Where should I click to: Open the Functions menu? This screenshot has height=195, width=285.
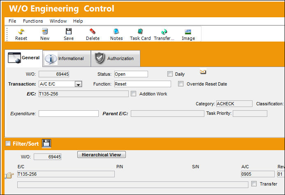33,21
